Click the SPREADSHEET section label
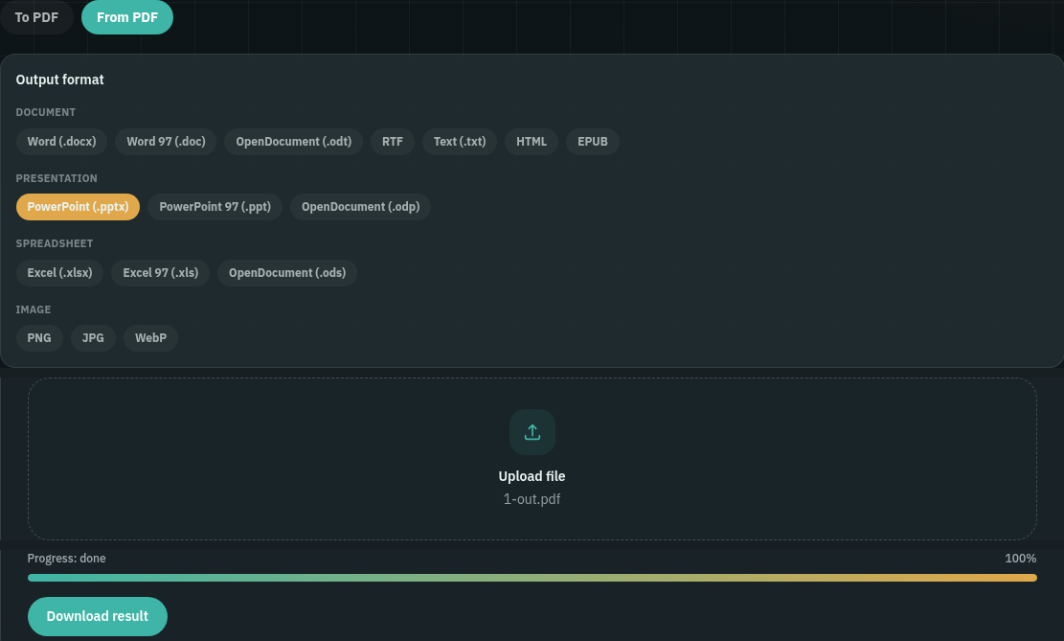 click(x=55, y=243)
